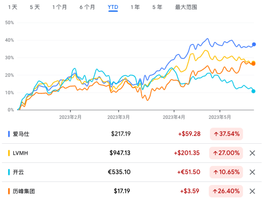This screenshot has width=264, height=199.
Task: Click the +€51.50 gain value
Action: pyautogui.click(x=189, y=172)
